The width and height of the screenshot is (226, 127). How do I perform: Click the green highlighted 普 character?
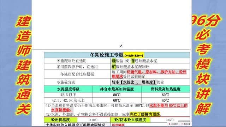pos(133,61)
